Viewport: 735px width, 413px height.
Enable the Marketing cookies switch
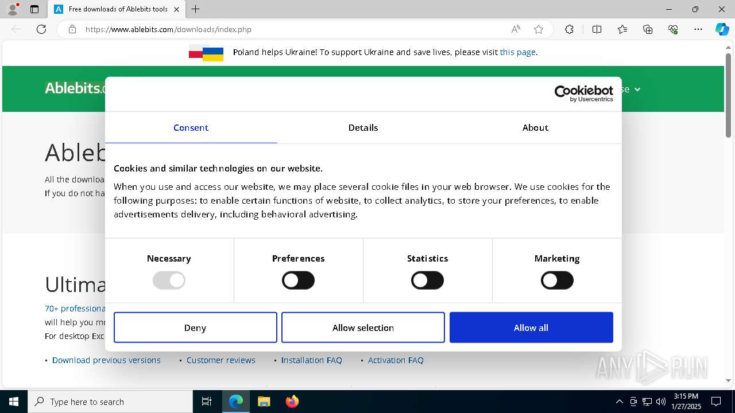(557, 280)
